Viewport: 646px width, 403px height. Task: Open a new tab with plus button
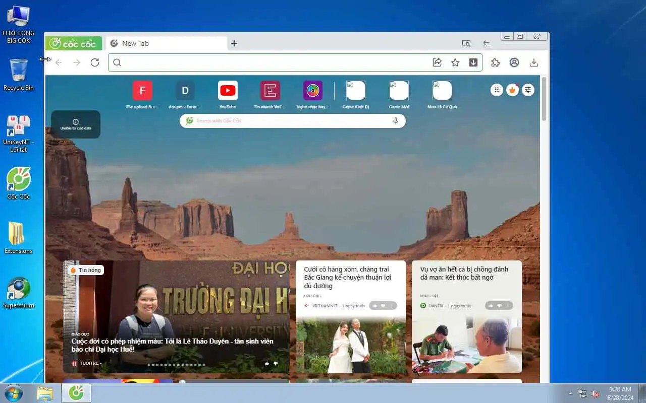coord(234,43)
